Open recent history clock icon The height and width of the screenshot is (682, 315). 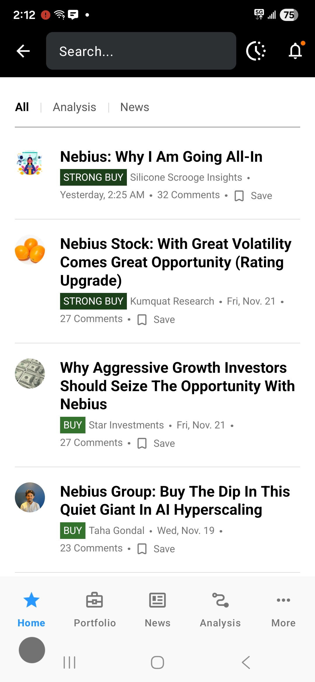click(x=256, y=51)
